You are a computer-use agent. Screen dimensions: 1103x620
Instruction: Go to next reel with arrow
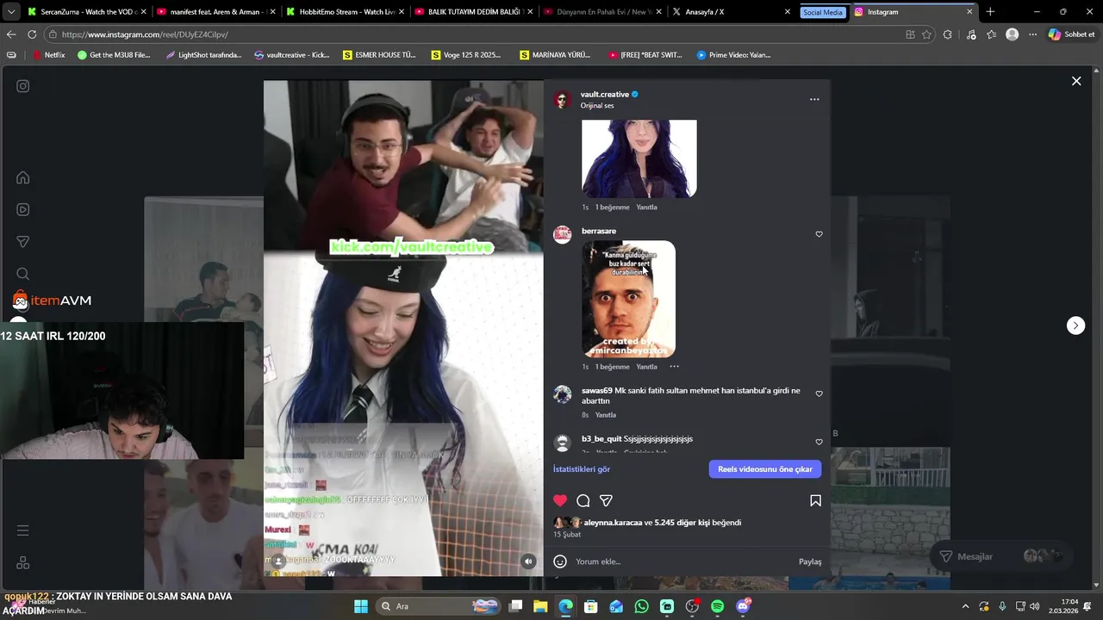1075,325
